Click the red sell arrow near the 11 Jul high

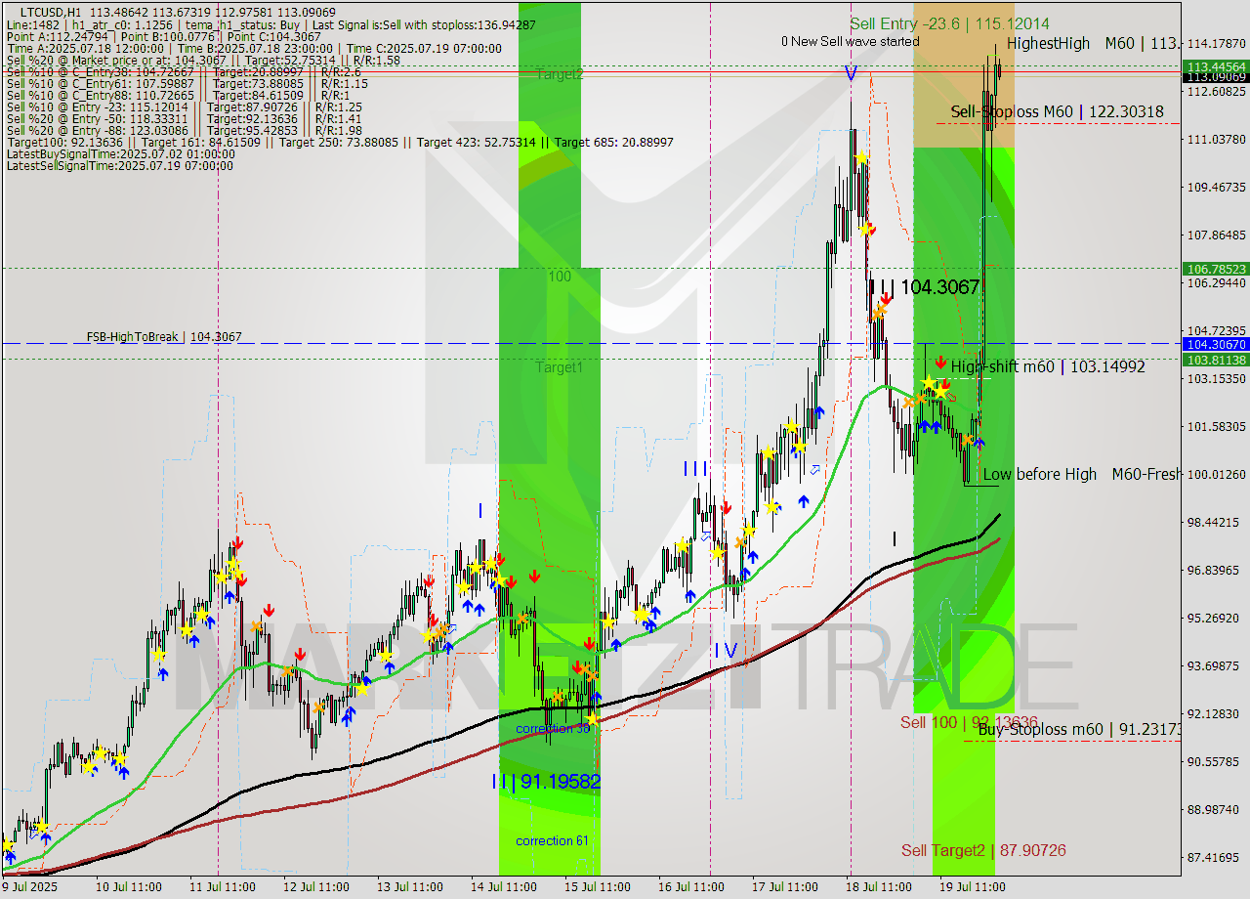tap(237, 542)
